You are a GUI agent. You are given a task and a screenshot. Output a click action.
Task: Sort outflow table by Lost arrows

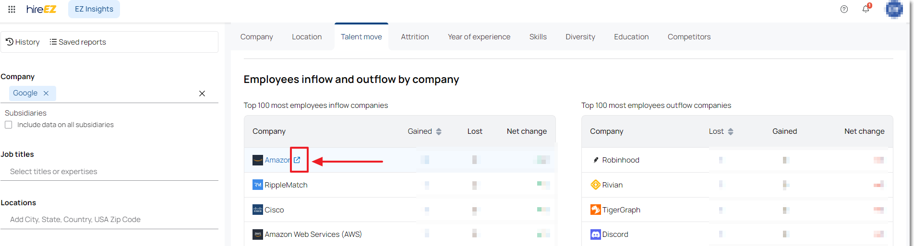pyautogui.click(x=731, y=131)
